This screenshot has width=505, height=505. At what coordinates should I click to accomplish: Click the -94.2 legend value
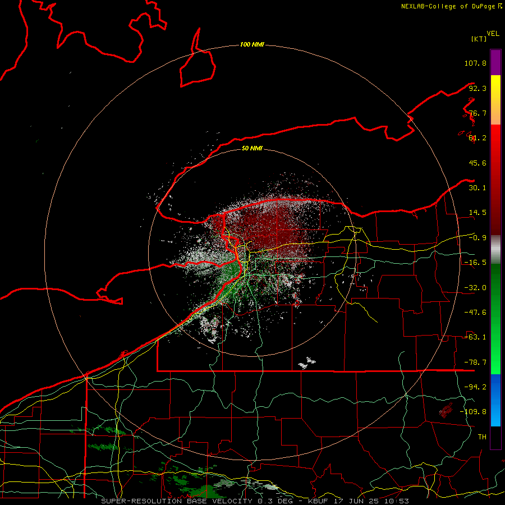[475, 387]
